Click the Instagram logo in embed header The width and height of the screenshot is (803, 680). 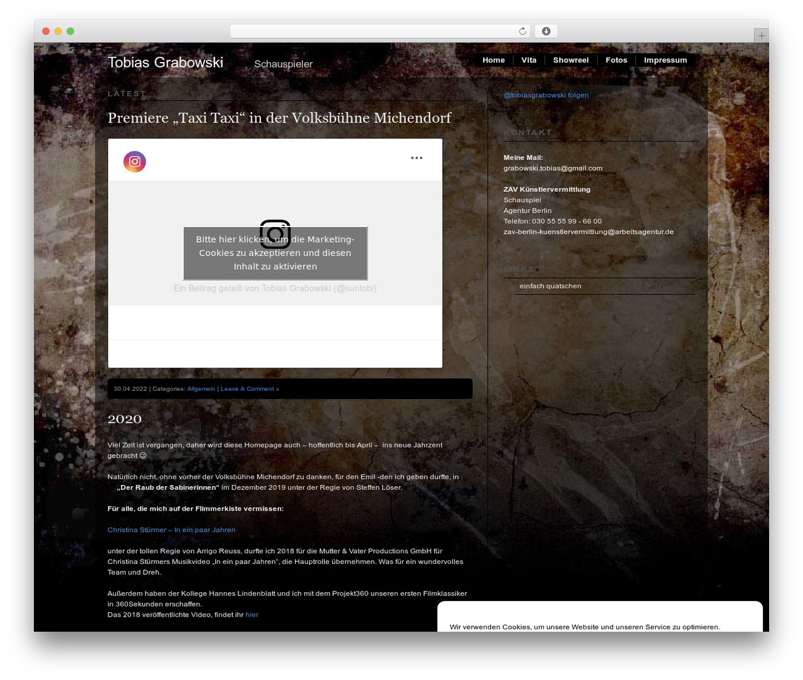tap(134, 162)
